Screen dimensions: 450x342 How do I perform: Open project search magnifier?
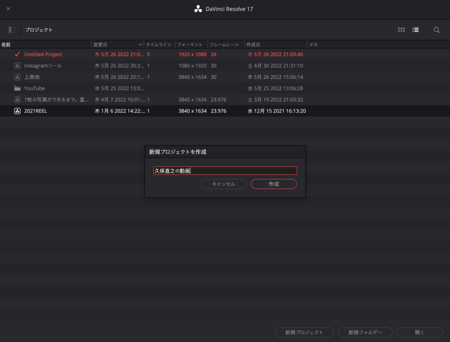(436, 30)
